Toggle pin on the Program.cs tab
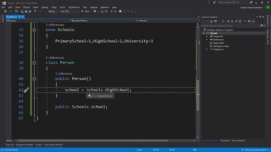 [19, 17]
